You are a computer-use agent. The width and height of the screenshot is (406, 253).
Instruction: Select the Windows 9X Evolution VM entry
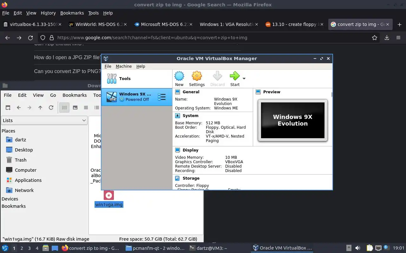[x=137, y=97]
